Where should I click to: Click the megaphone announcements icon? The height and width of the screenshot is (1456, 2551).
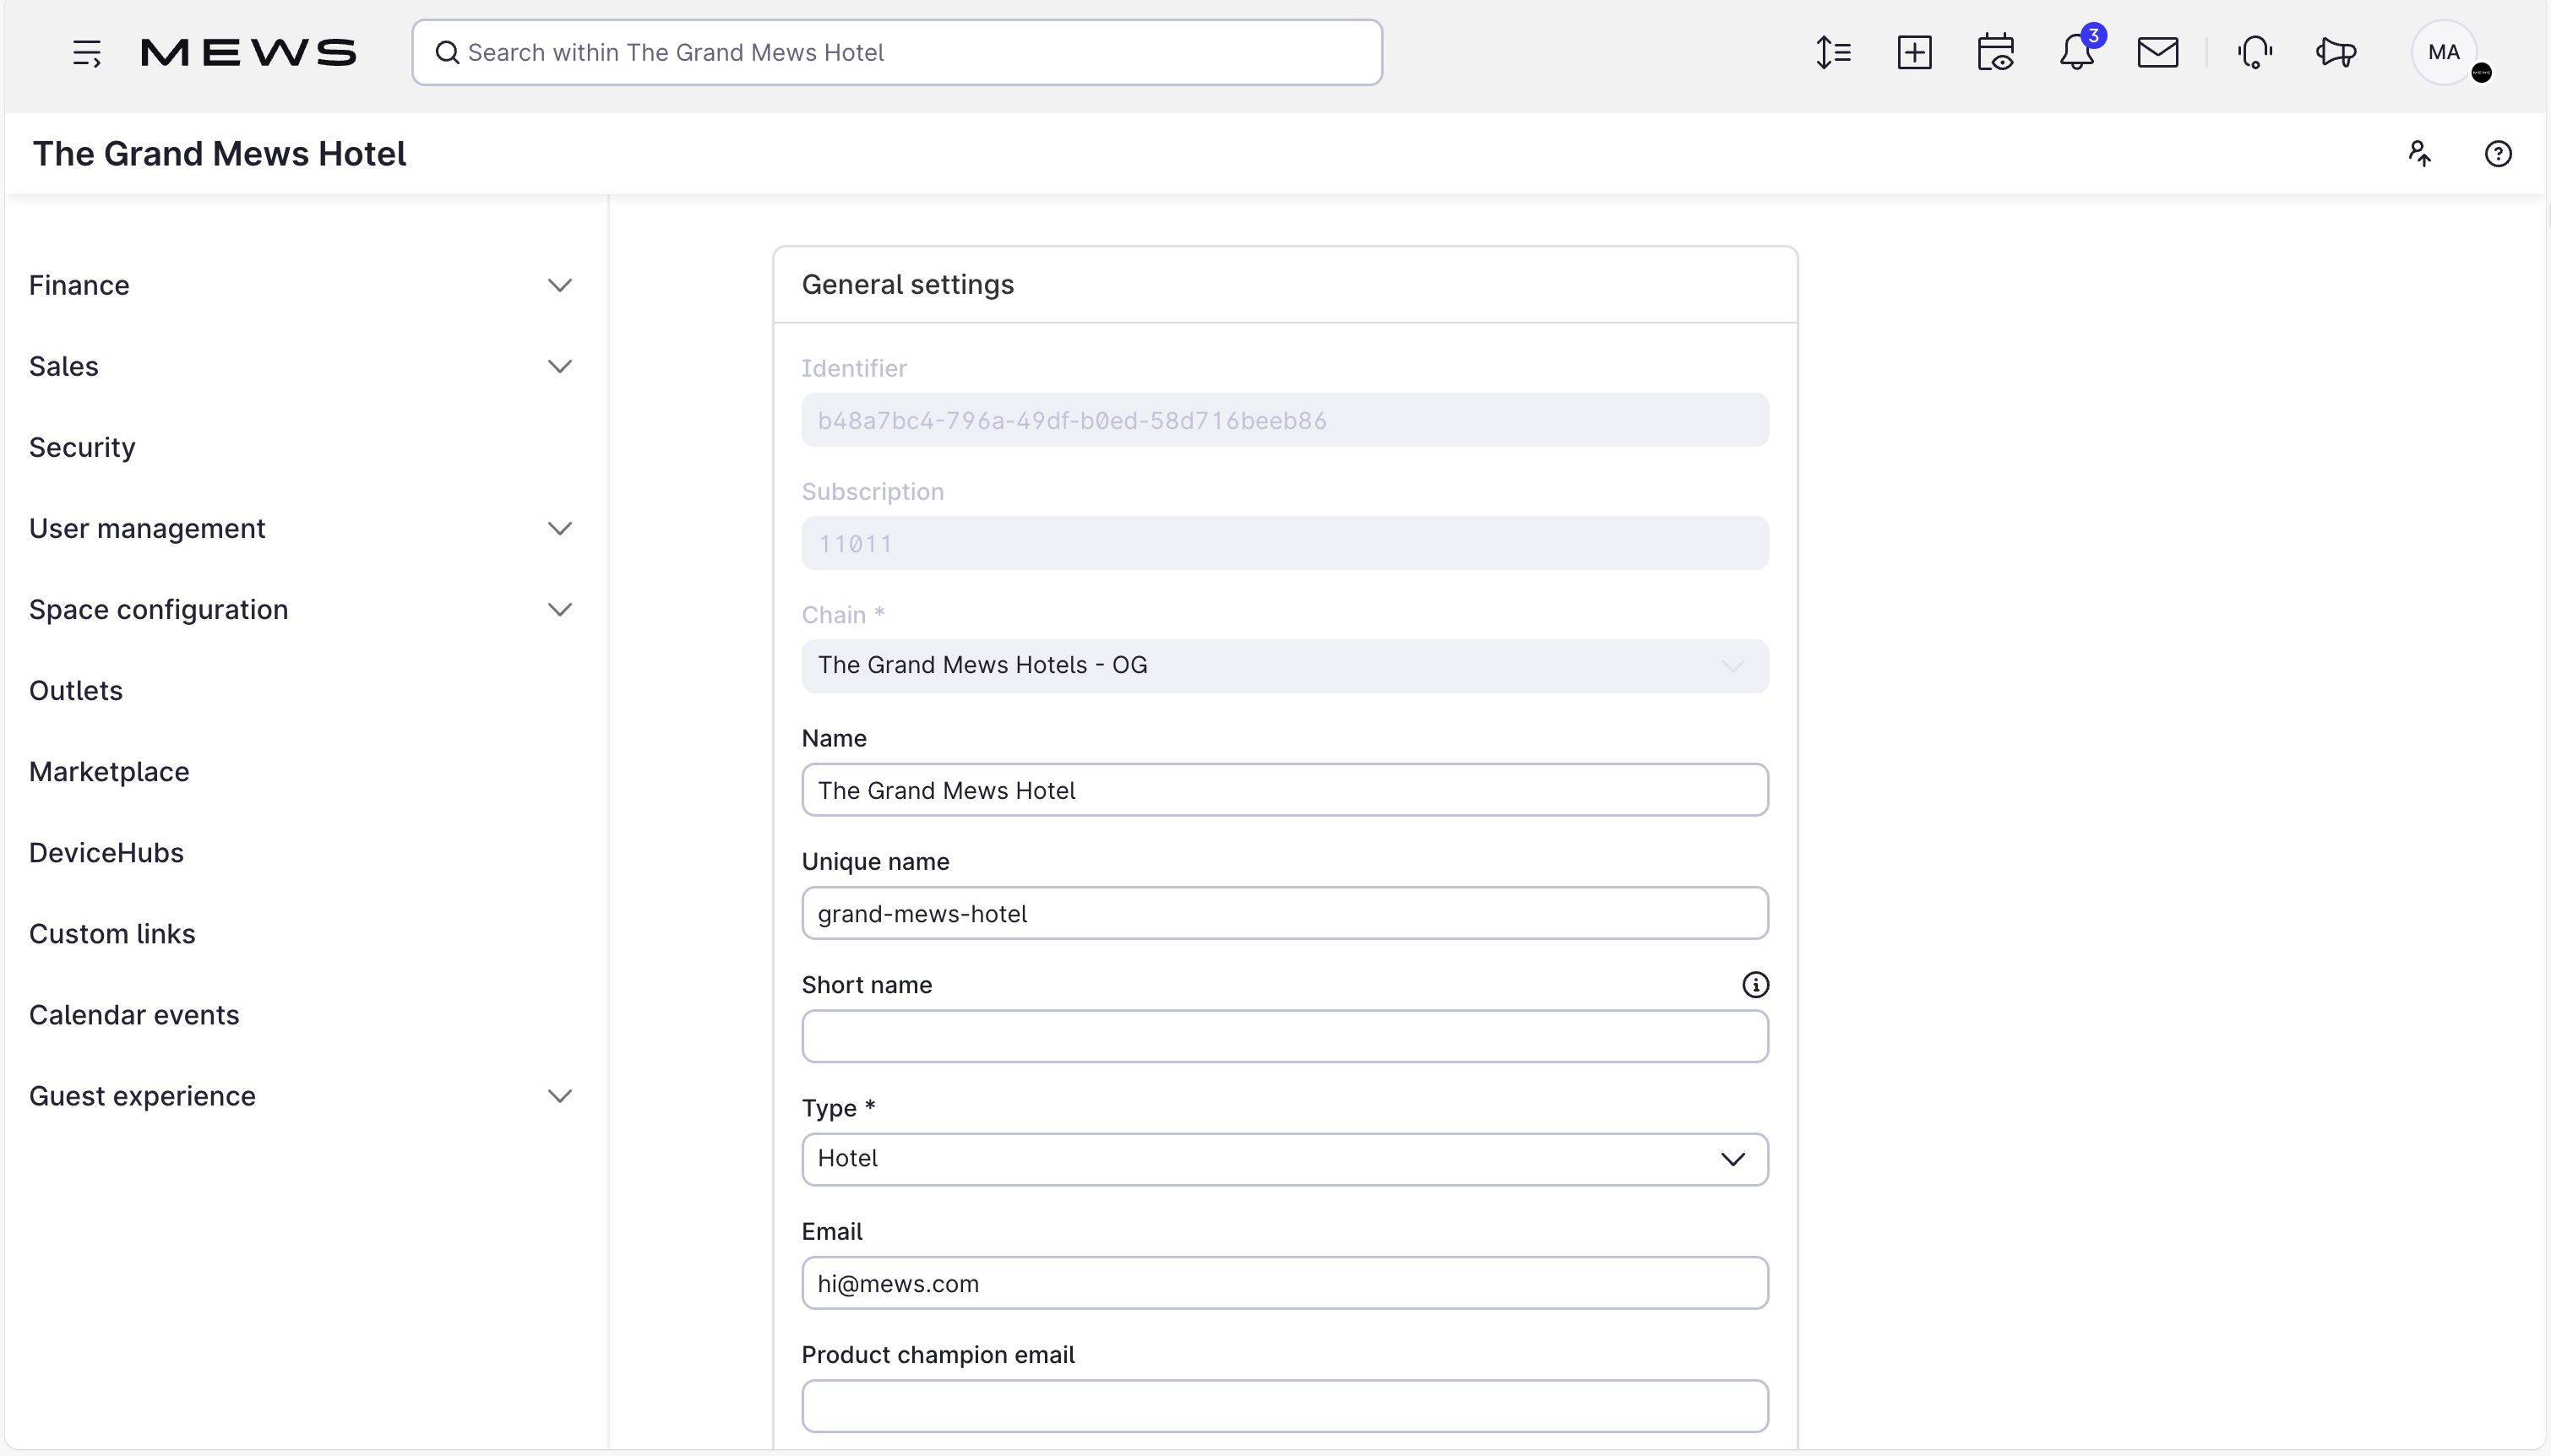click(2336, 53)
